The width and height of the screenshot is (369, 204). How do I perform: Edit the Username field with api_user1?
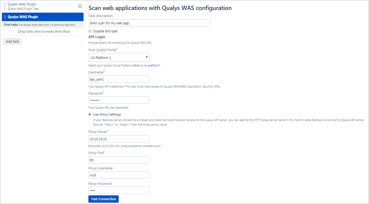click(119, 79)
